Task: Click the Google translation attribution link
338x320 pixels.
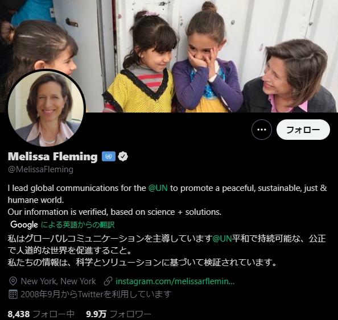Action: (77, 225)
